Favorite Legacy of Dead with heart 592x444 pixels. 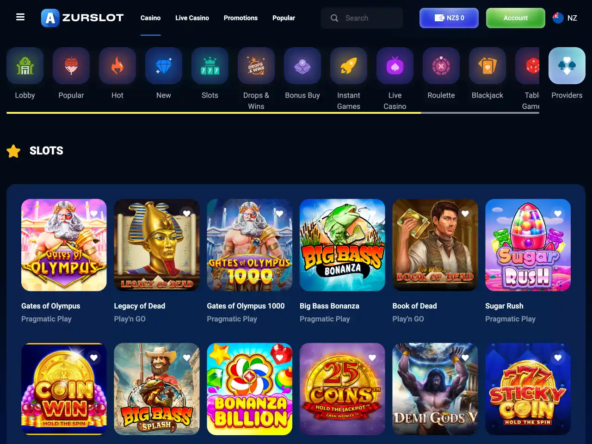pos(187,214)
